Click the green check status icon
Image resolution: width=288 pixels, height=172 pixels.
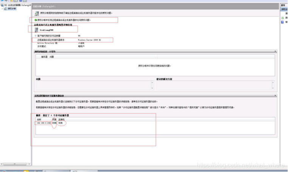point(36,20)
